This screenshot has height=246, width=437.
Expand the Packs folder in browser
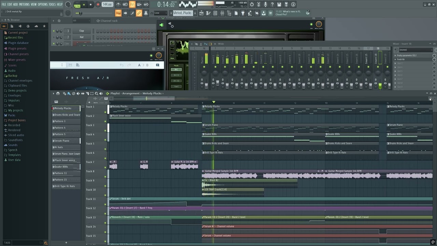click(12, 115)
